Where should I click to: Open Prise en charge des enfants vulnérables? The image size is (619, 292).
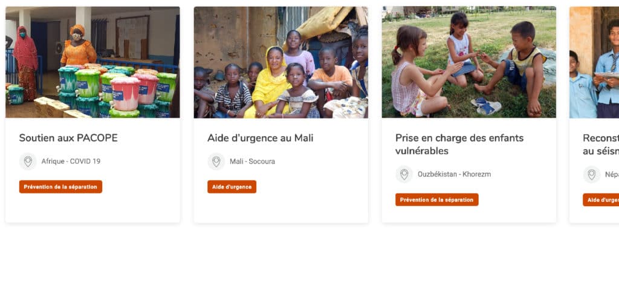[459, 144]
